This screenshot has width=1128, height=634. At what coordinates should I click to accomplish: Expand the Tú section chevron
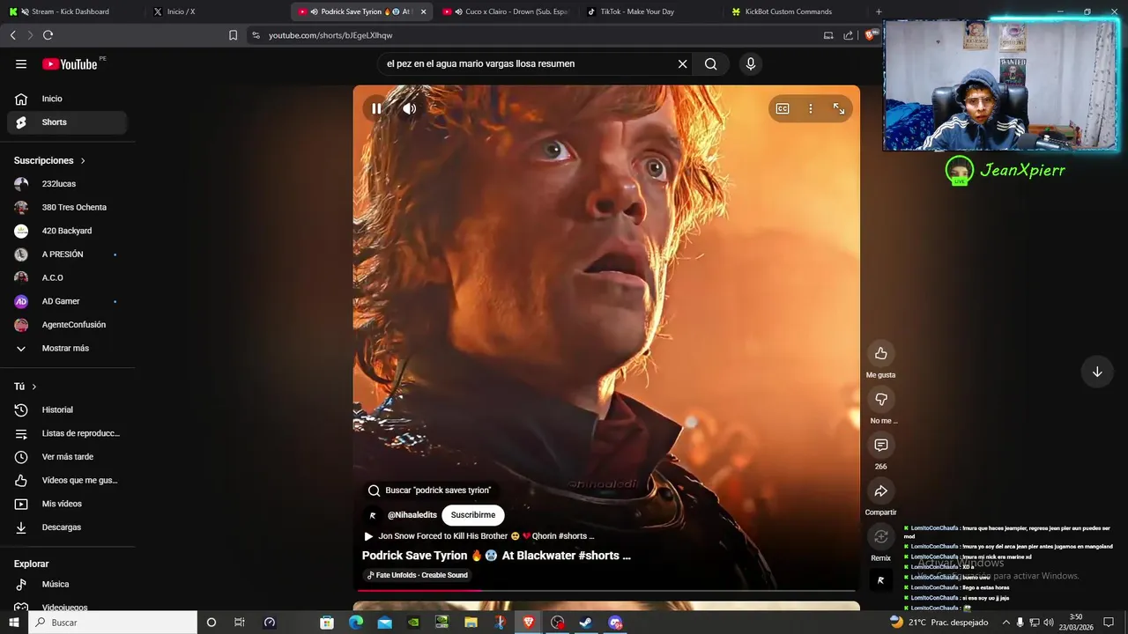point(34,387)
